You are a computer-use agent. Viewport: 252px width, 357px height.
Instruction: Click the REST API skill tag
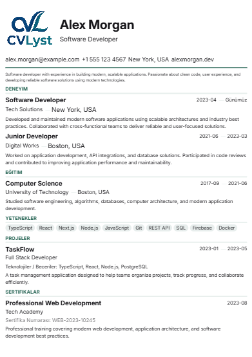pyautogui.click(x=159, y=228)
